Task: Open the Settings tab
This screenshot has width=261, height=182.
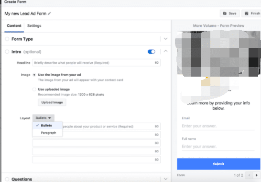Action: pyautogui.click(x=34, y=26)
